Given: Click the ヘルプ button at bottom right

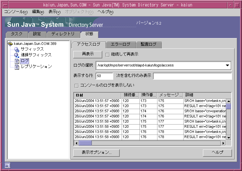Looking at the screenshot, I should pos(217,153).
